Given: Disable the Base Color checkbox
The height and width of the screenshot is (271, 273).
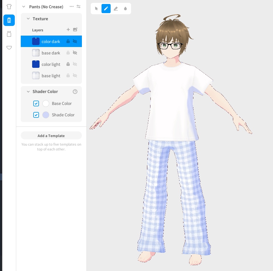Looking at the screenshot, I should 36,103.
